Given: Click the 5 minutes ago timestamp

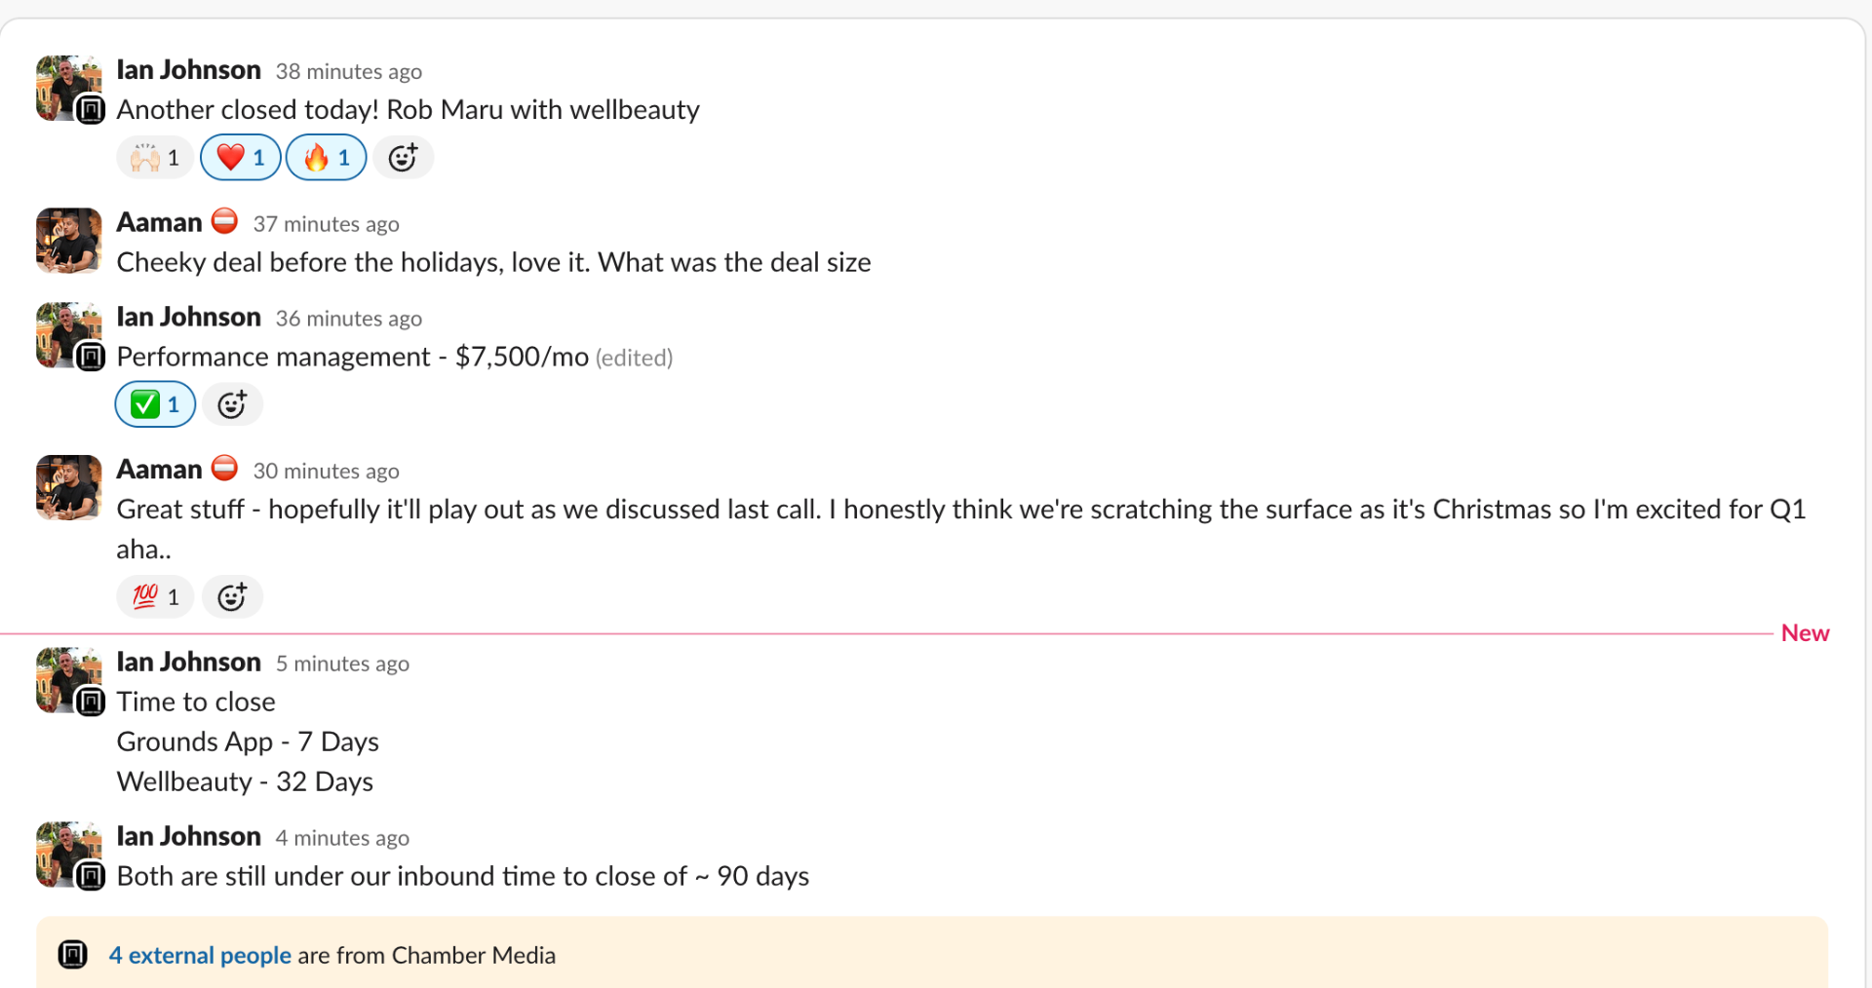Looking at the screenshot, I should (341, 665).
